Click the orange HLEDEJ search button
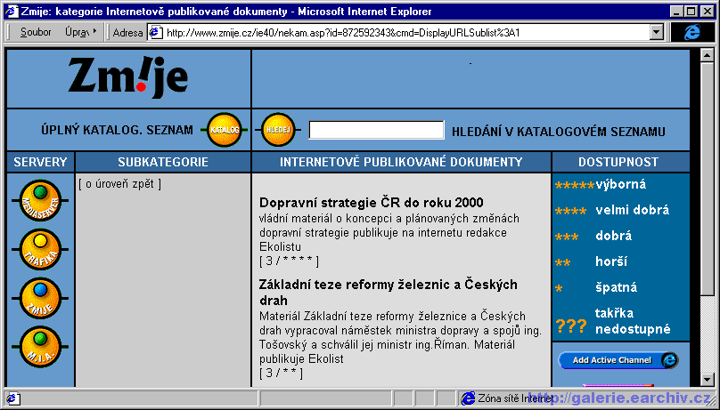 pos(278,130)
